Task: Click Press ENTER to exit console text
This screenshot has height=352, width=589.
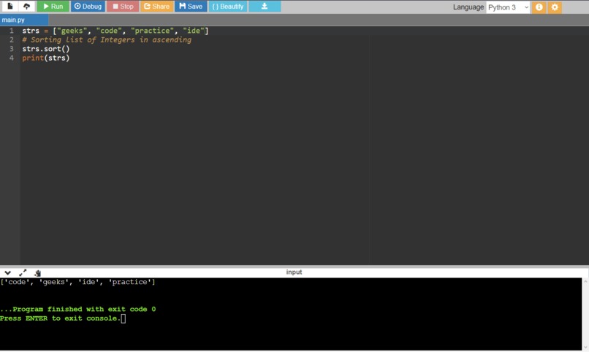Action: coord(60,318)
